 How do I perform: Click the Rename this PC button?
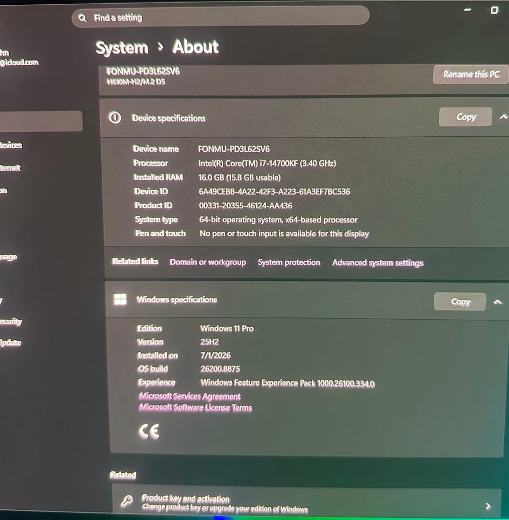471,74
